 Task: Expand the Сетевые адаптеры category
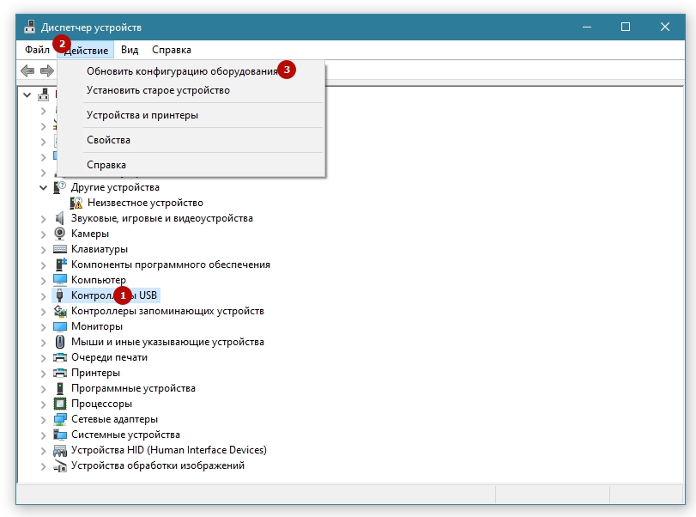click(43, 420)
